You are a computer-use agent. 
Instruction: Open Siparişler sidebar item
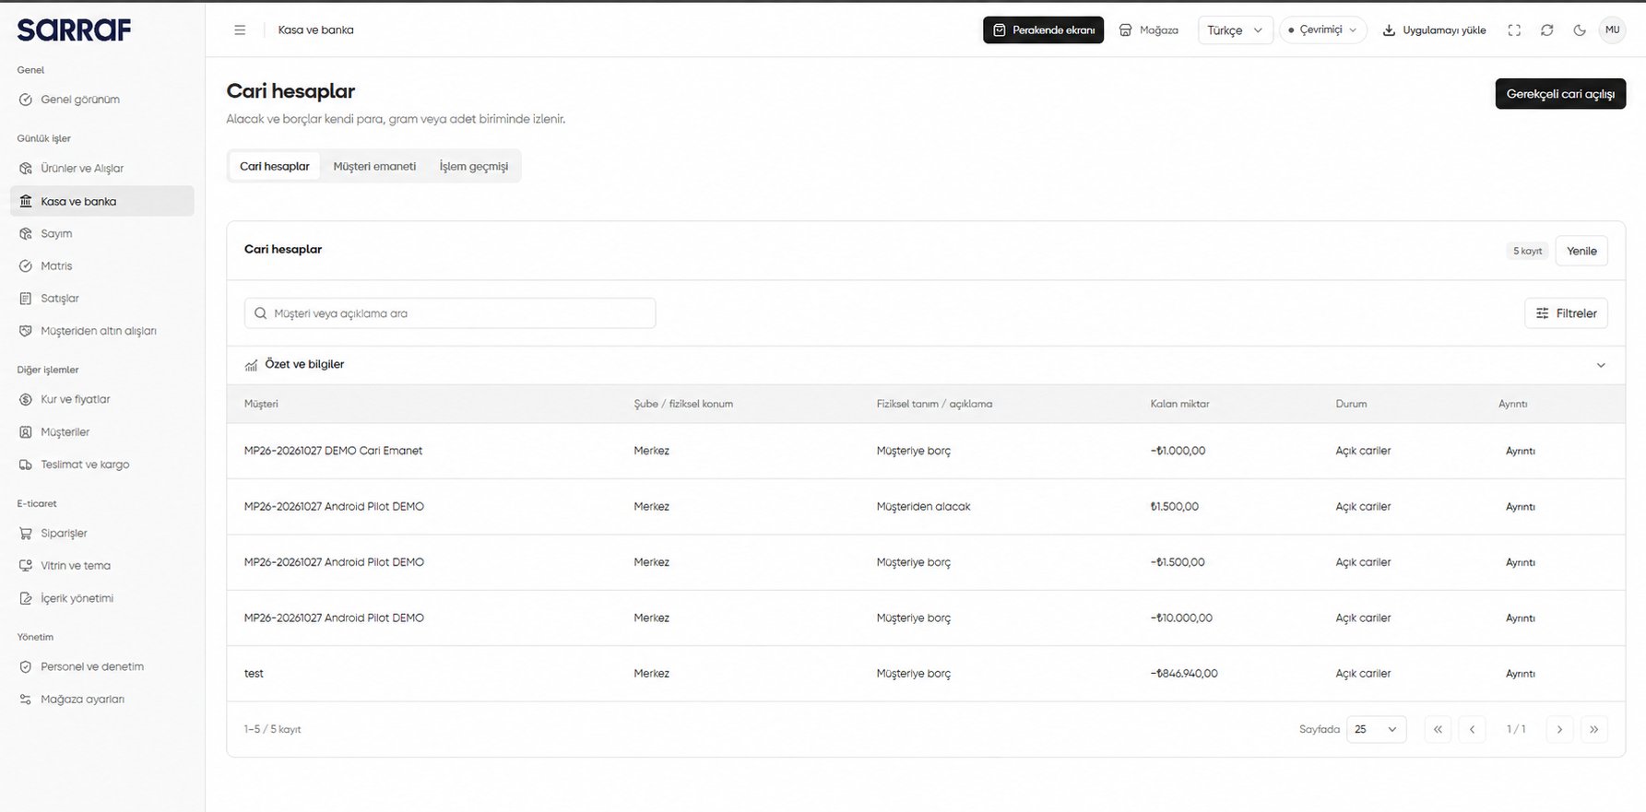tap(101, 534)
